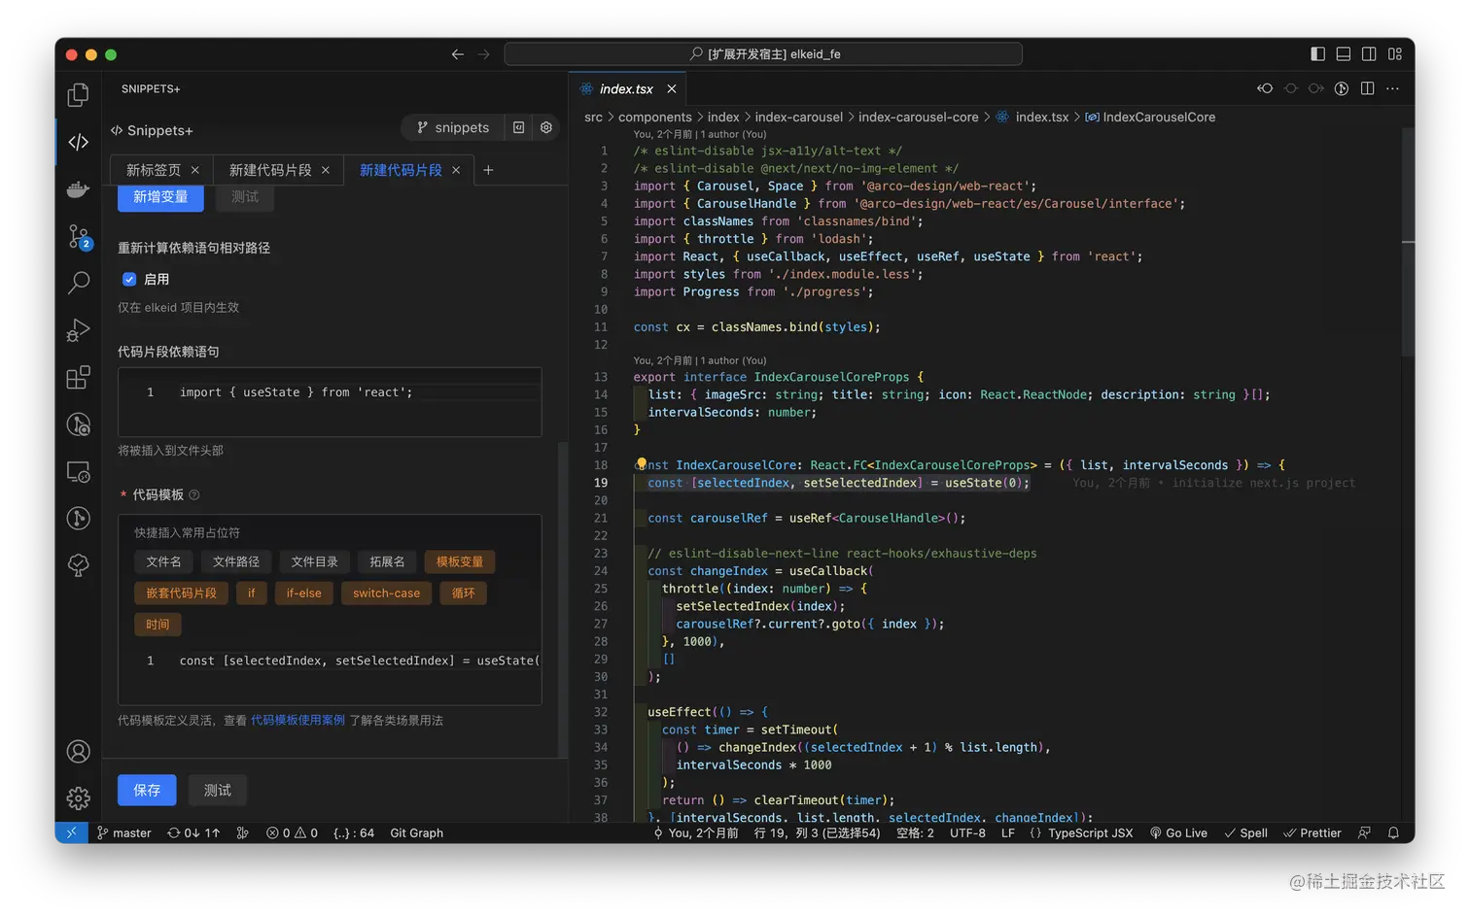Screen dimensions: 1470x916
Task: Toggle the primary side bar layout
Action: coord(1317,54)
